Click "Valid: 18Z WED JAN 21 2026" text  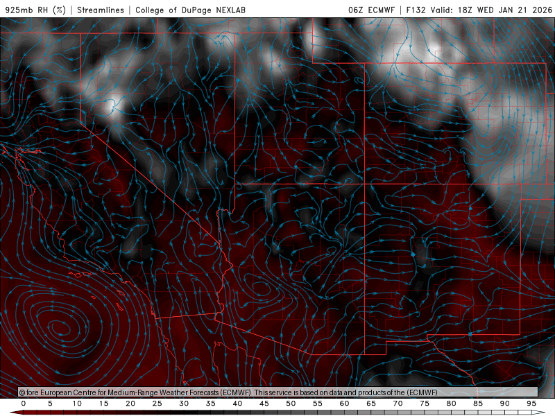[491, 10]
